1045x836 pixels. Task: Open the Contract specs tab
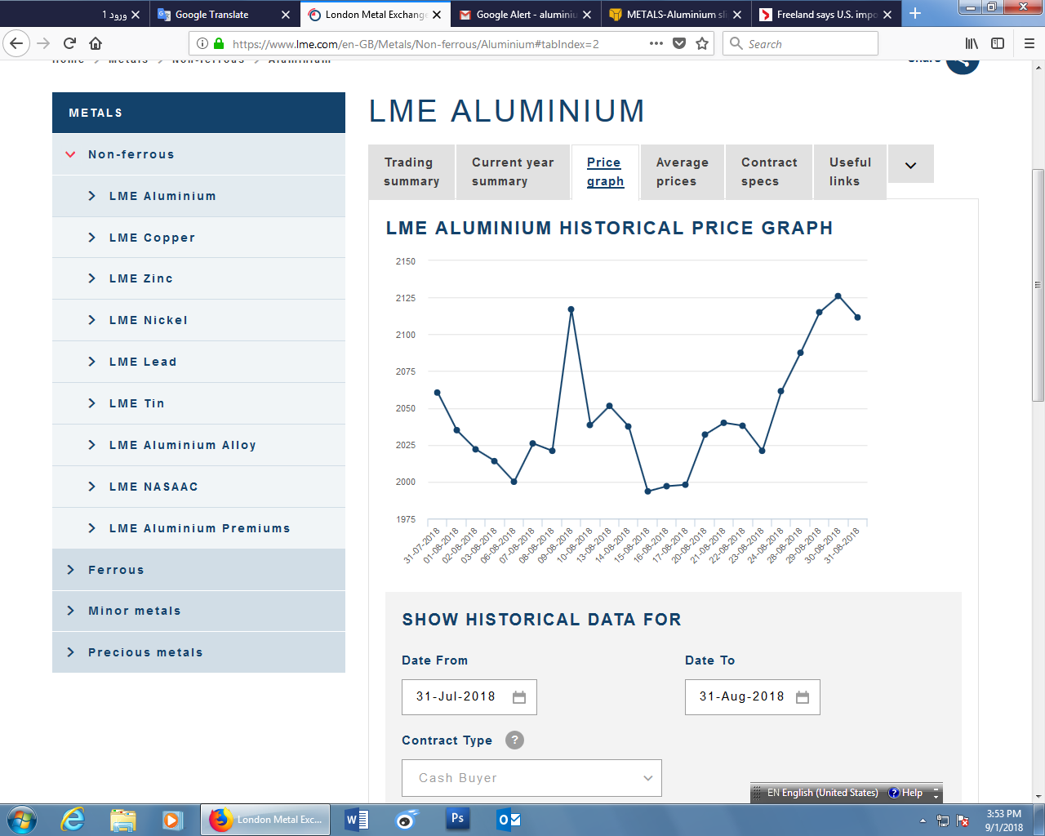click(x=769, y=172)
